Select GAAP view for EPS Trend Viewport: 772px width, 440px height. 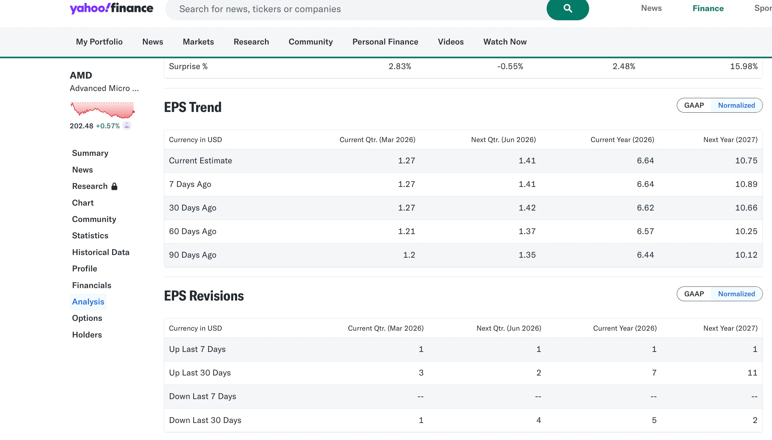click(694, 105)
